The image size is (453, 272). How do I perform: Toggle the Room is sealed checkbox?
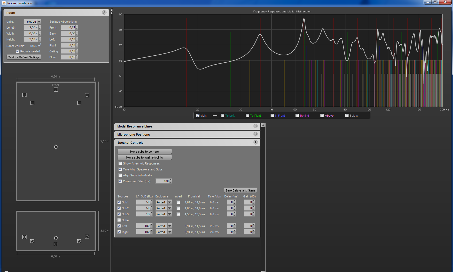(18, 51)
